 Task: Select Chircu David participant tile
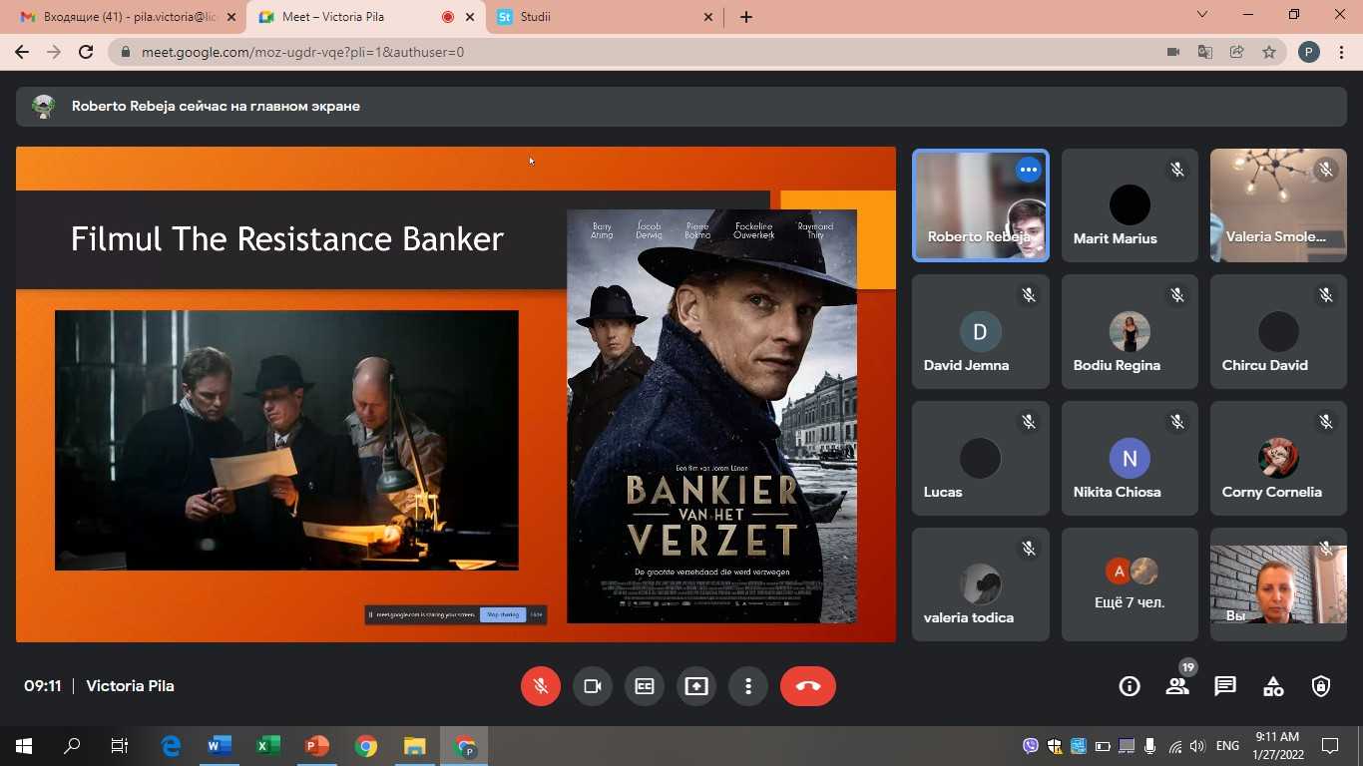tap(1278, 332)
